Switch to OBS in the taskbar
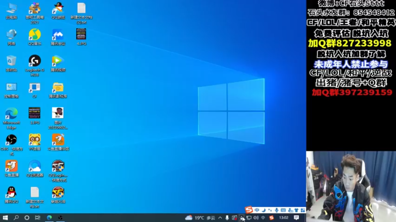396x222 pixels. coord(60,218)
